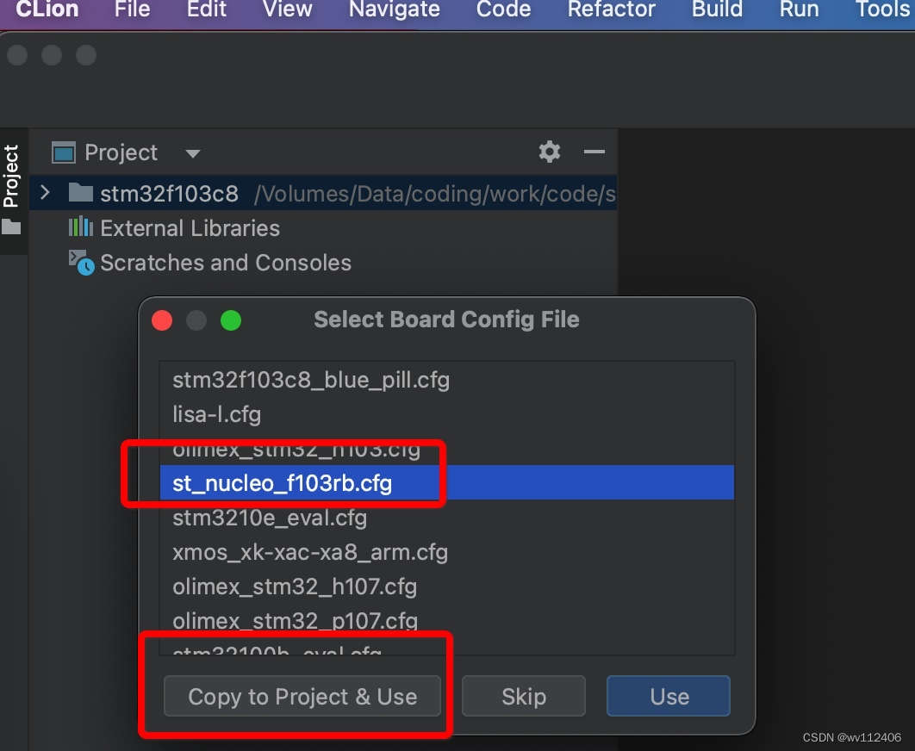The image size is (915, 751).
Task: Click the Project panel view icon
Action: 64,153
